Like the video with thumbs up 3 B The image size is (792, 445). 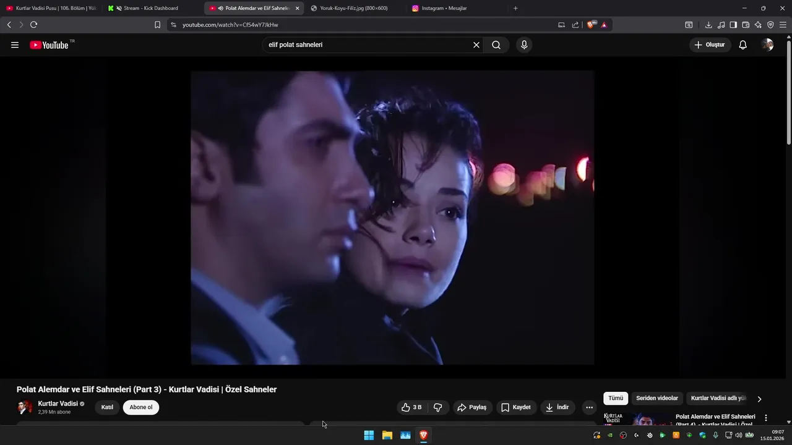[411, 407]
